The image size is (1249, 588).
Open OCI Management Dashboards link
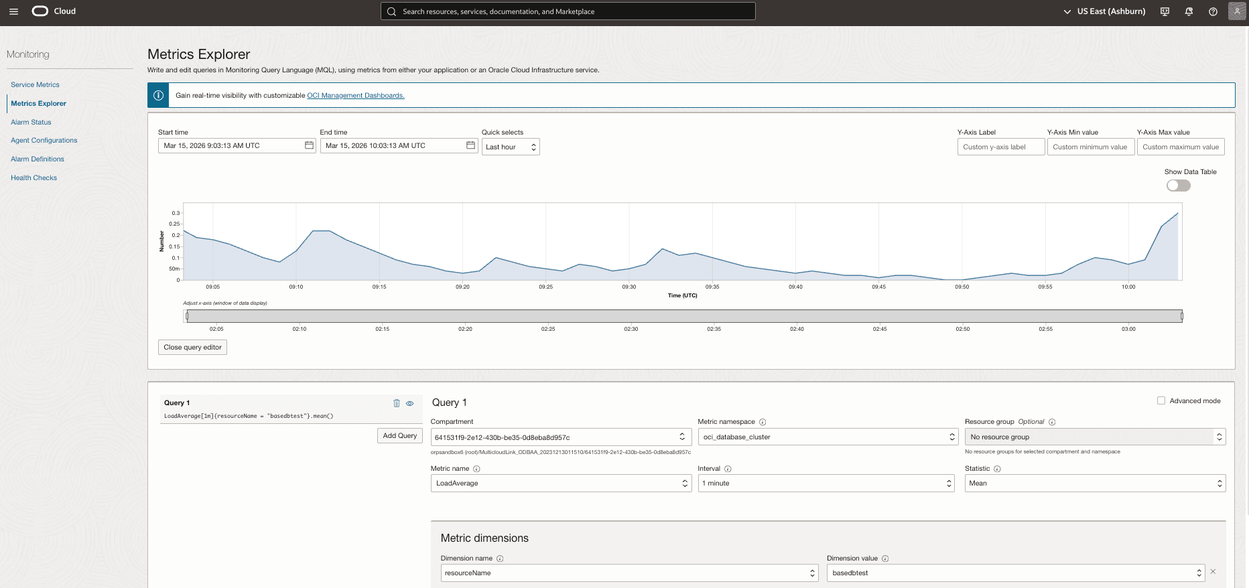tap(355, 96)
